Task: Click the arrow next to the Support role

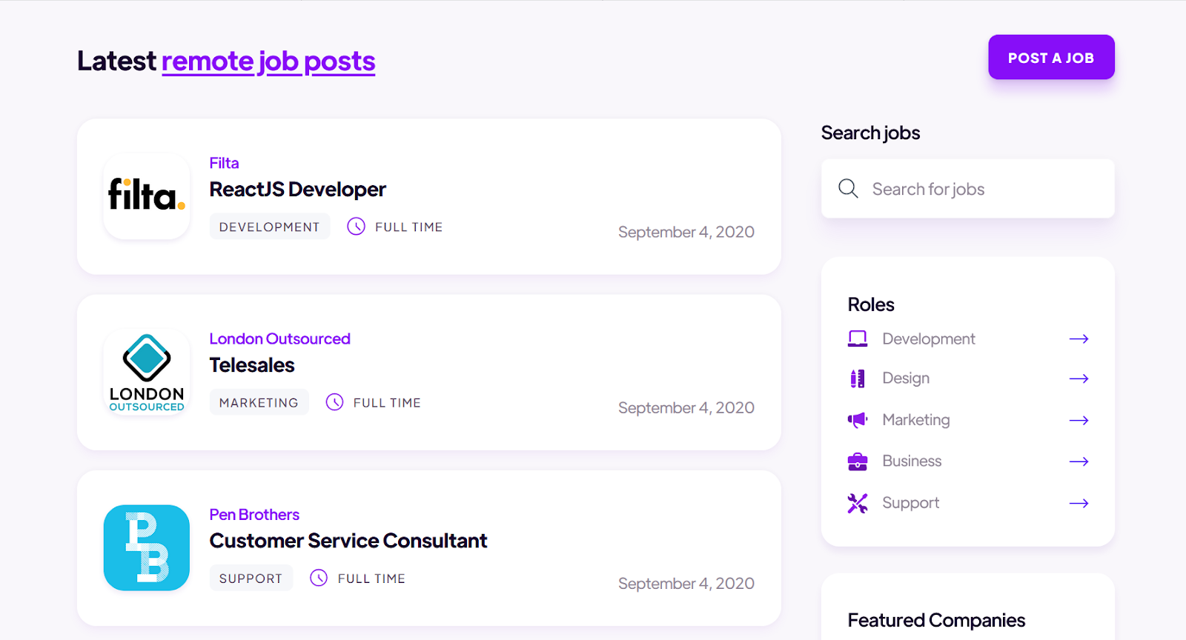Action: click(x=1079, y=503)
